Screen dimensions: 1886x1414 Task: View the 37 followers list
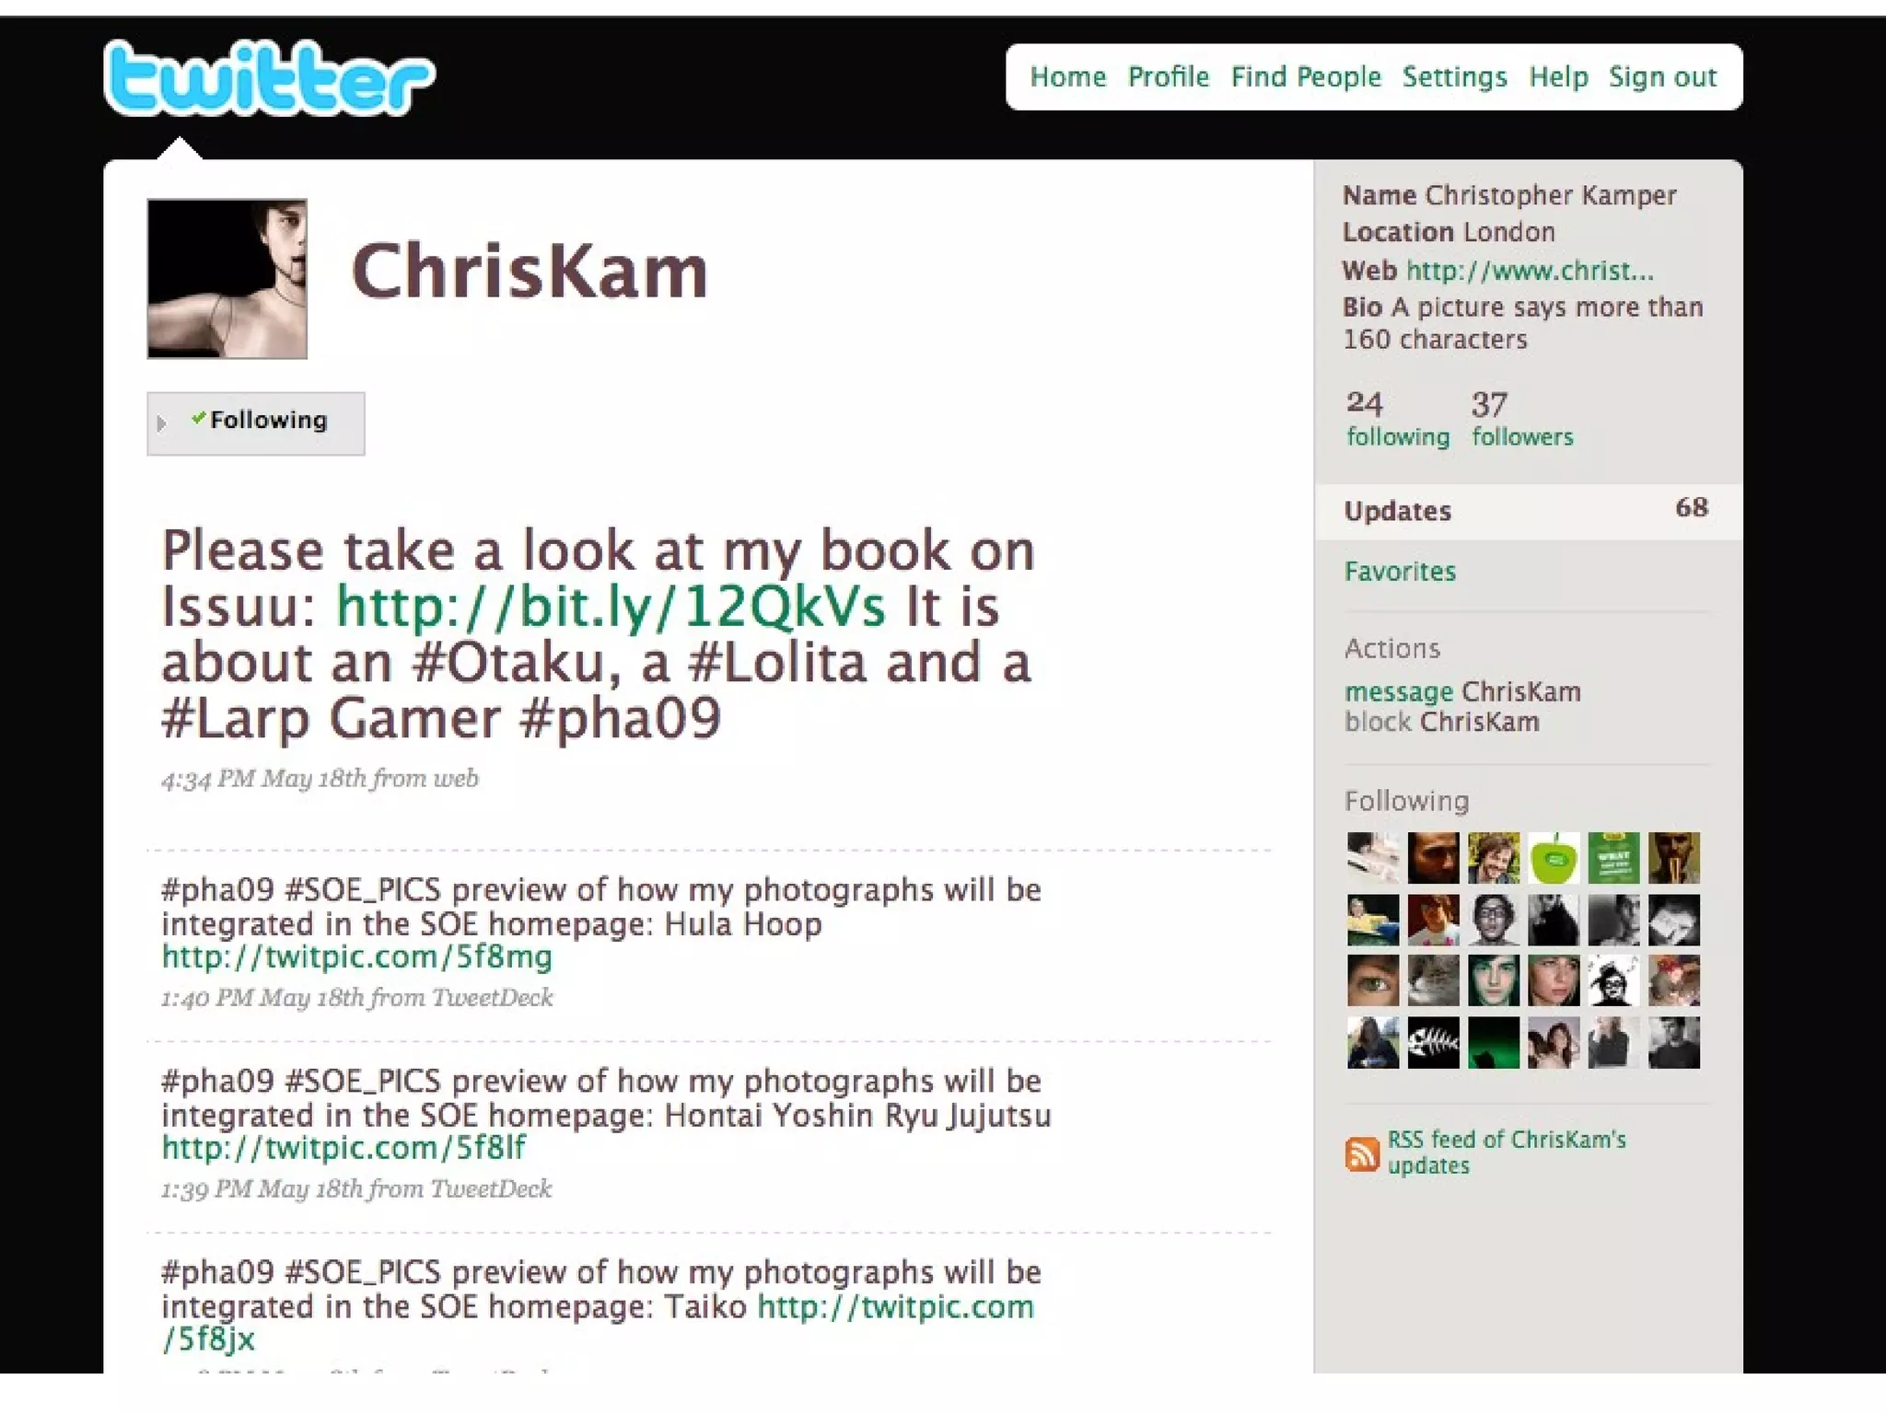coord(1522,419)
